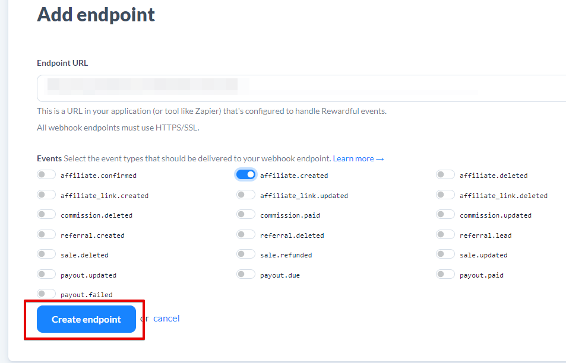Turn on payout.failed event switch
Screen dimensions: 566x363
click(46, 294)
